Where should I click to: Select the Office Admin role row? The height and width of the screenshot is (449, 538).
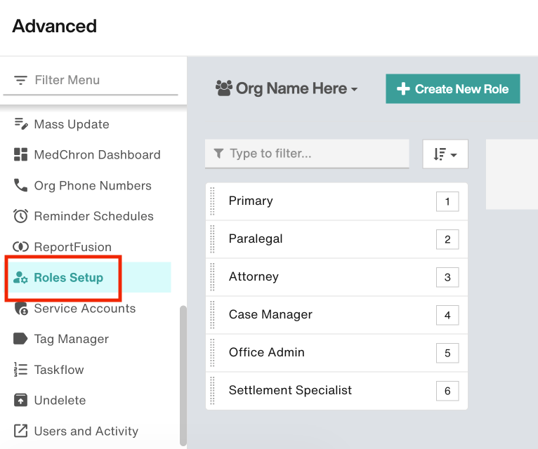336,353
